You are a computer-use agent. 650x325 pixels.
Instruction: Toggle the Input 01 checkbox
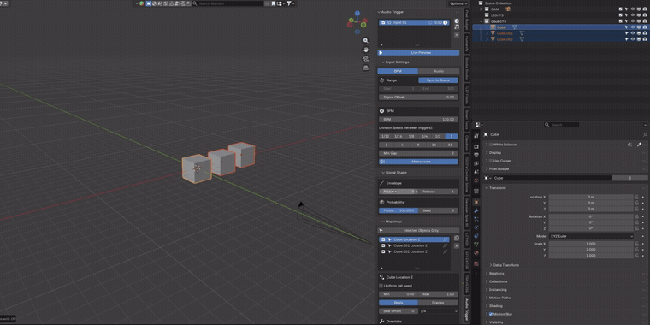pyautogui.click(x=383, y=22)
